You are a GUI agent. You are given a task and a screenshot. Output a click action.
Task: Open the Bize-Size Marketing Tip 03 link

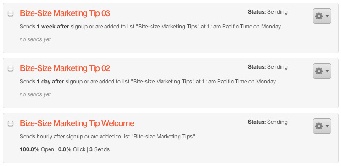tap(65, 13)
